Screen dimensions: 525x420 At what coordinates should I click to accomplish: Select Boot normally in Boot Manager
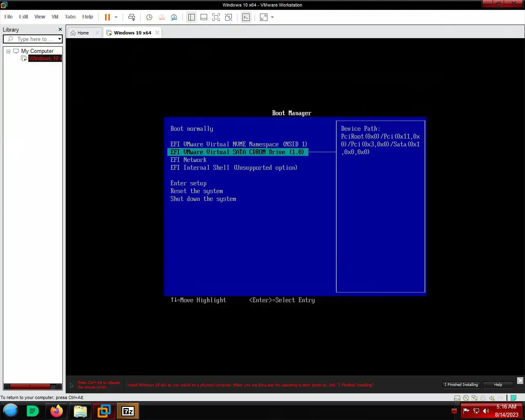[192, 129]
